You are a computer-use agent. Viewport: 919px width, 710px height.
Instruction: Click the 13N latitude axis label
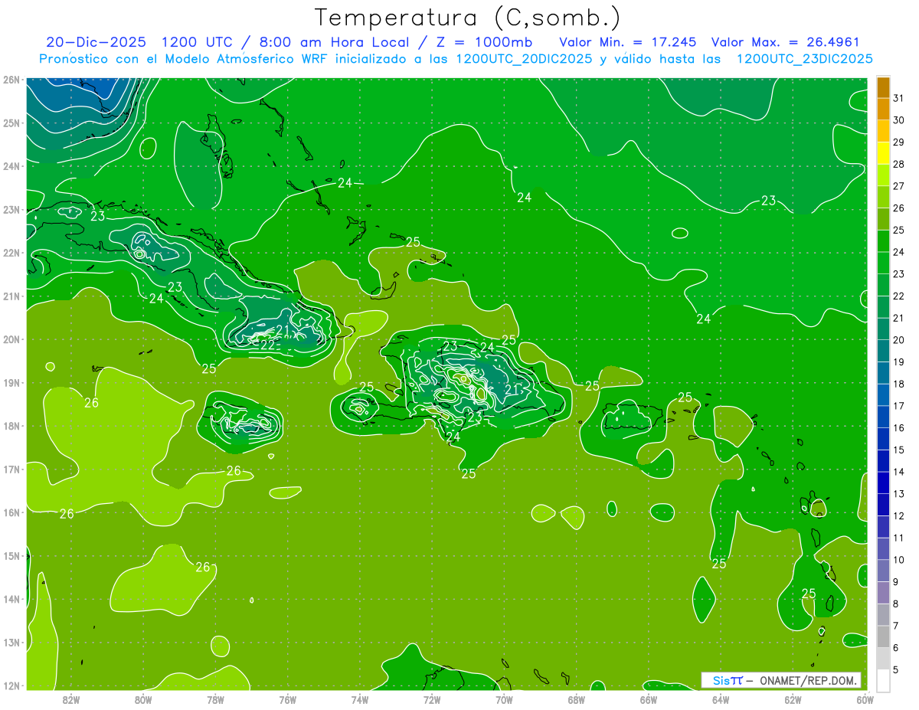11,643
